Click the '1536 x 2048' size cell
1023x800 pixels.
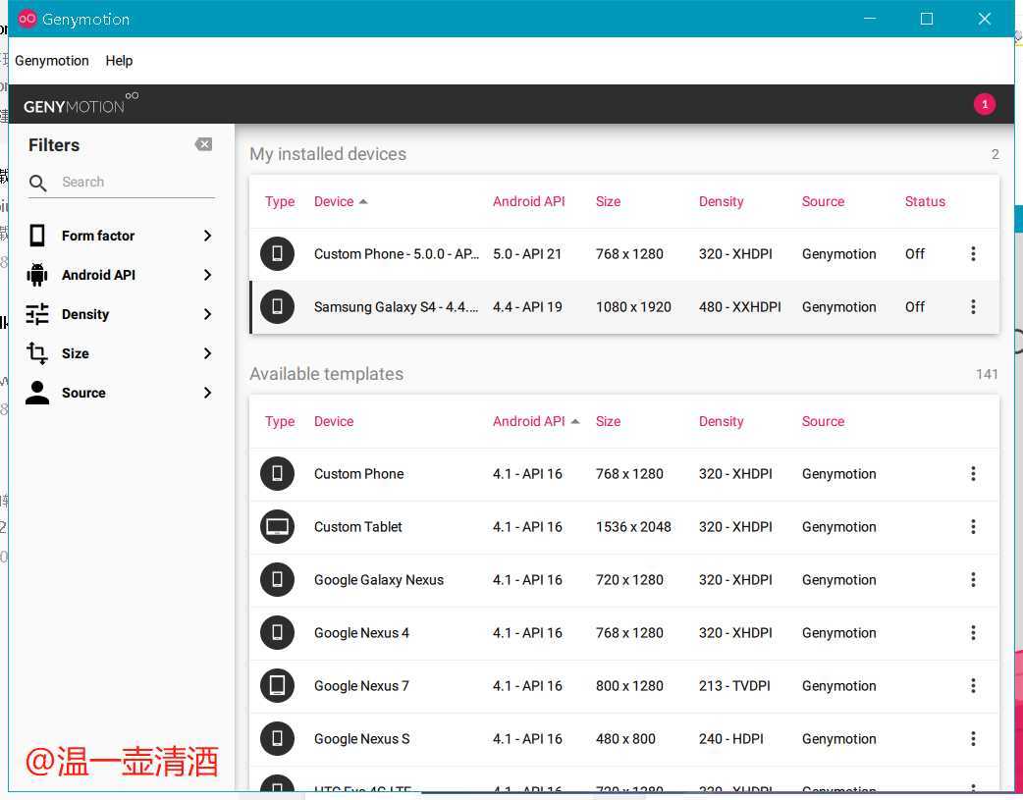tap(633, 526)
